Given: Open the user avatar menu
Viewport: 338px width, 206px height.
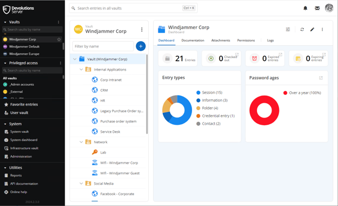Looking at the screenshot, I should [329, 8].
